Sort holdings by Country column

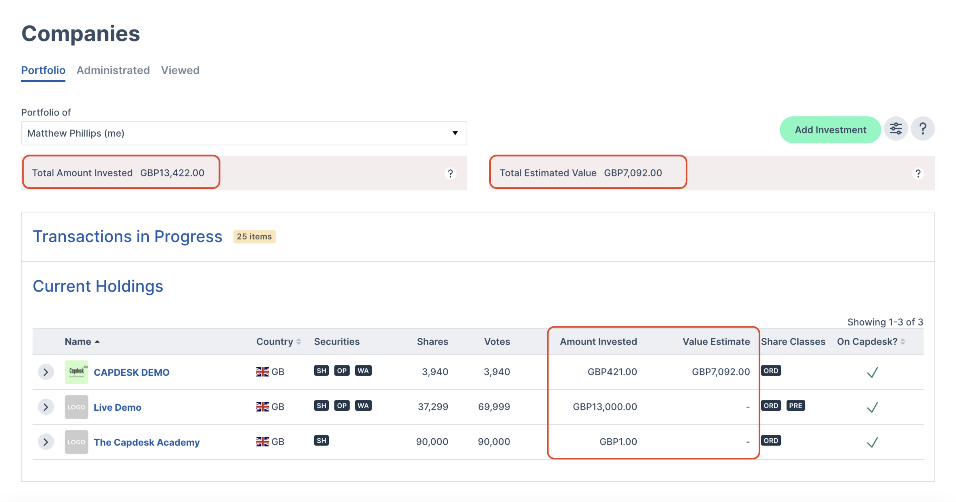click(279, 341)
